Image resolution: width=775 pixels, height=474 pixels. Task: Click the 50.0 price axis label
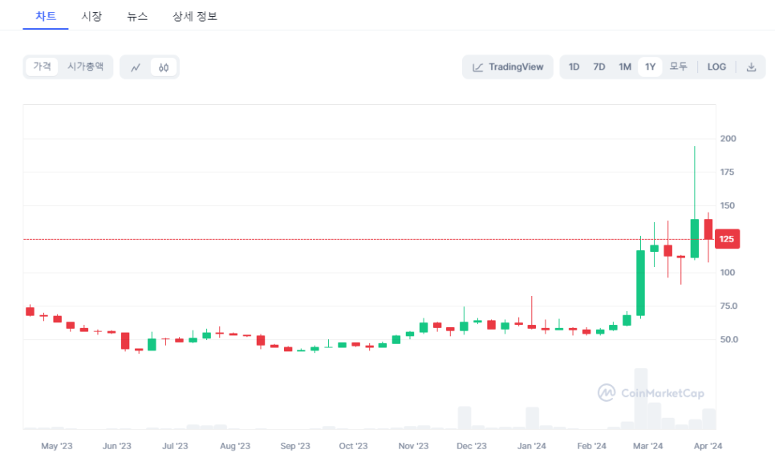tap(729, 339)
